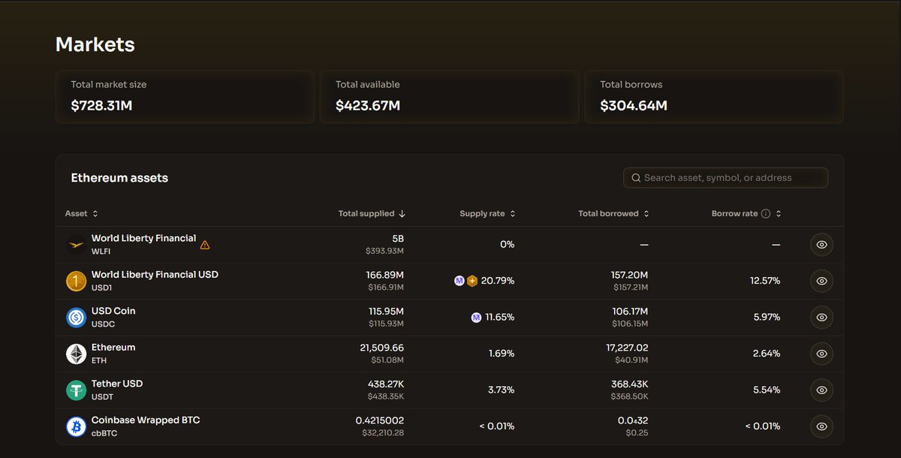Sort by Total borrowed column

coord(613,214)
